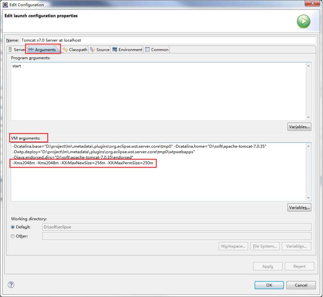Image resolution: width=323 pixels, height=297 pixels.
Task: Open help with question mark icon
Action: click(11, 285)
